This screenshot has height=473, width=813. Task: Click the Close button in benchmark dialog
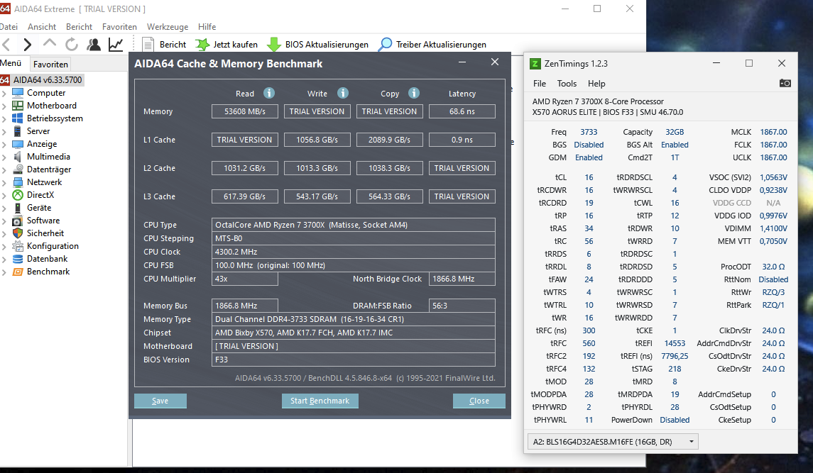tap(479, 401)
